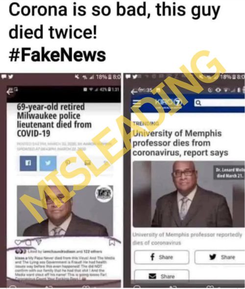Viewport: 245px width, 289px height.
Task: Click the Twitter Share button
Action: click(x=220, y=257)
